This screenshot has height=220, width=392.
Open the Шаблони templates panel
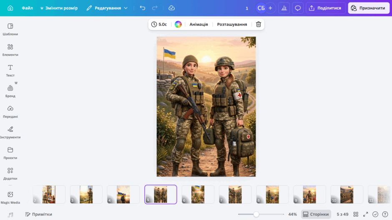(x=10, y=29)
